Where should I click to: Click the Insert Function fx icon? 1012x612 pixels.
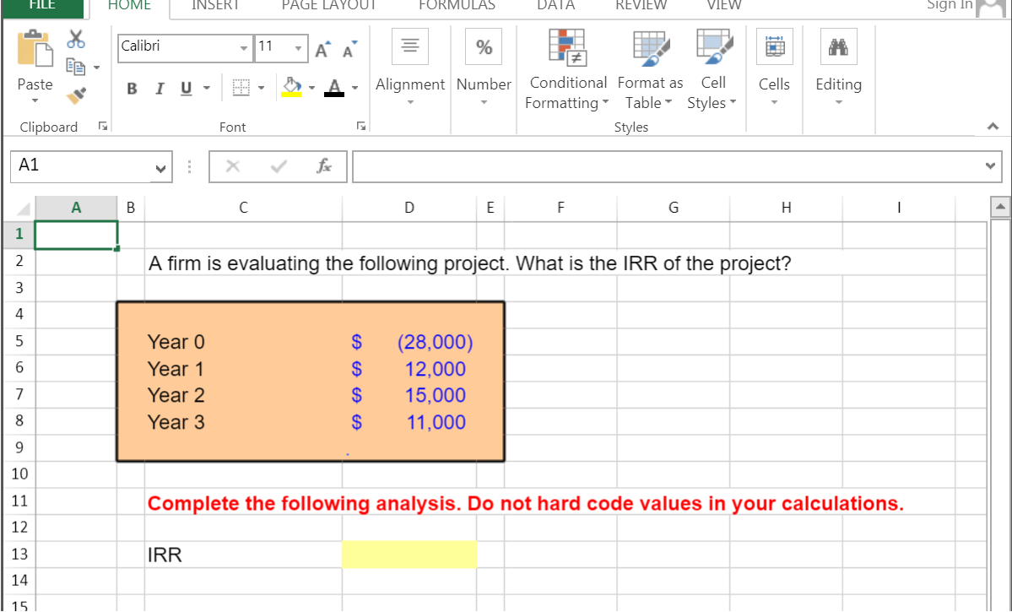tap(323, 166)
